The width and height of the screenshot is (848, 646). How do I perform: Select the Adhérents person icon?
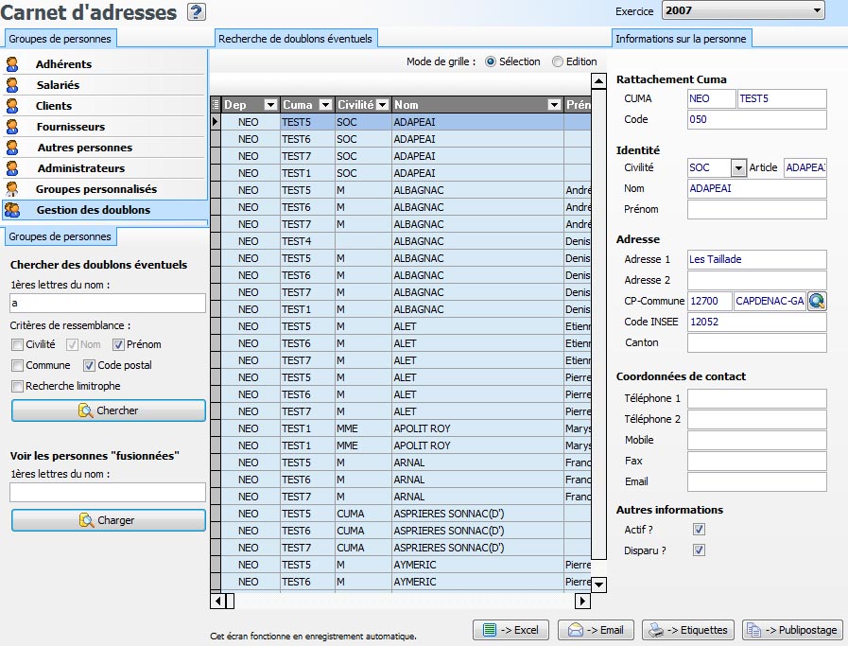(12, 63)
